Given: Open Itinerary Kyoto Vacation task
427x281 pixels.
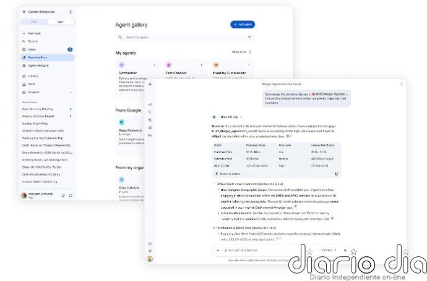Looking at the screenshot, I should point(43,131).
